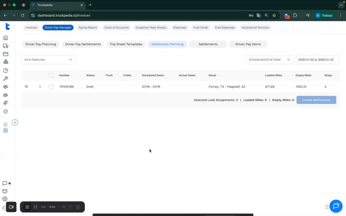
Task: Click the rewind button in recorder bar
Action: (x=43, y=207)
